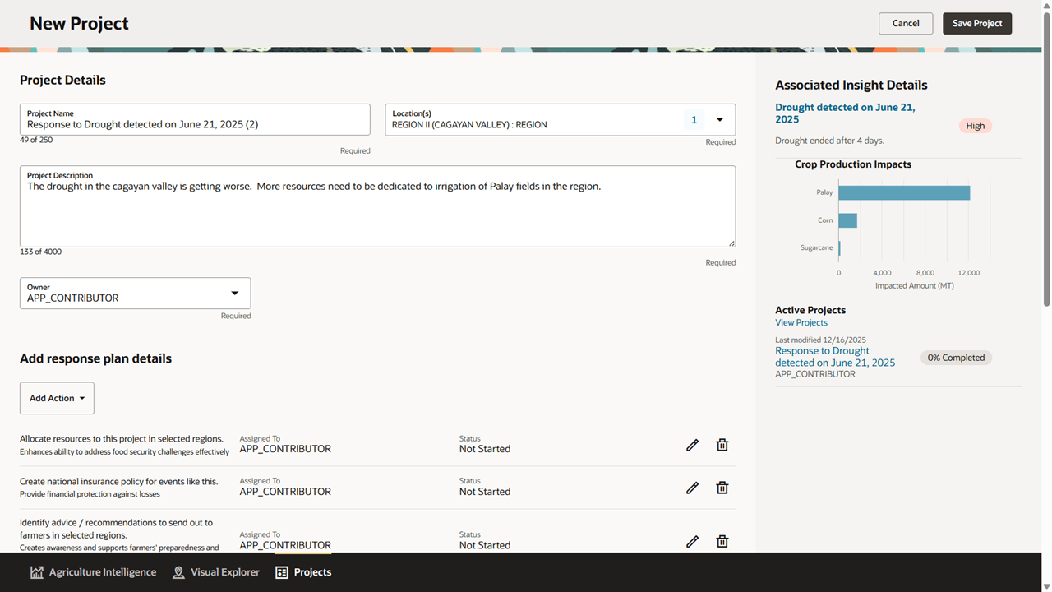The height and width of the screenshot is (592, 1052).
Task: Delete the Create national insurance policy action
Action: pos(722,488)
